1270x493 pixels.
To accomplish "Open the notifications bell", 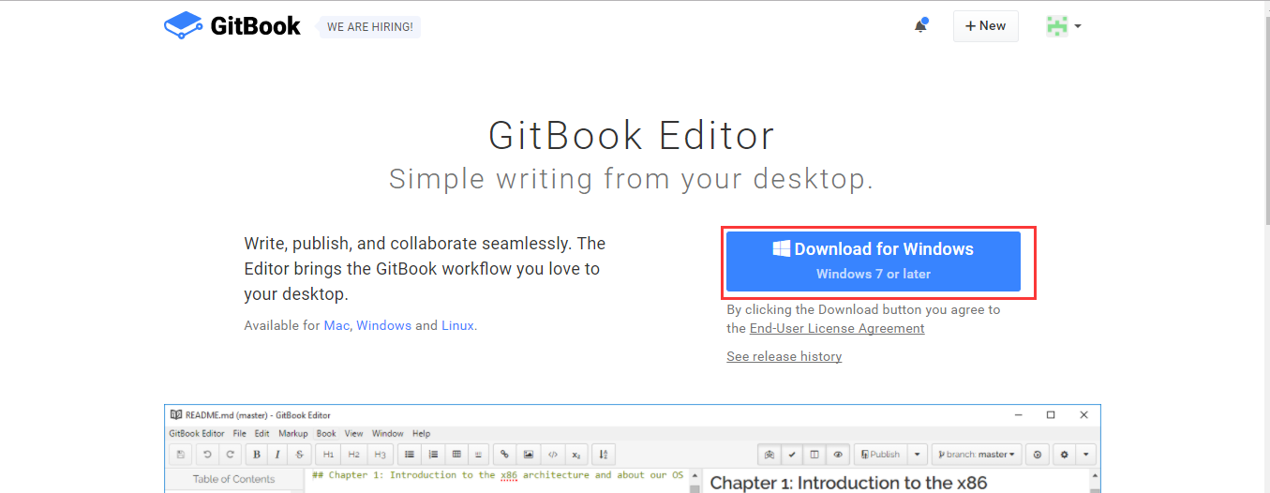I will pyautogui.click(x=920, y=26).
